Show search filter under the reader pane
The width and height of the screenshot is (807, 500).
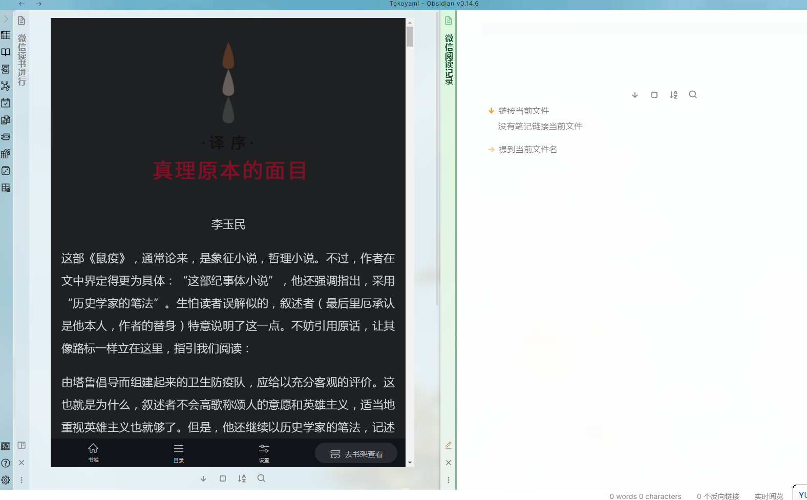point(261,478)
